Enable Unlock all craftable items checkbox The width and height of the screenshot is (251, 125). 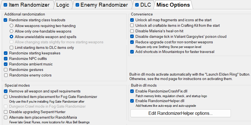click(x=132, y=26)
